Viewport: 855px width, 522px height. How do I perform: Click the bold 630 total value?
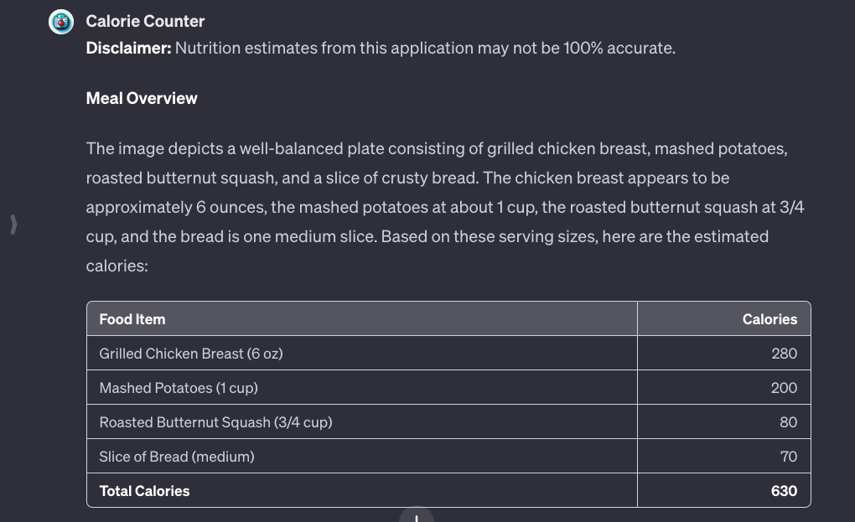tap(784, 491)
